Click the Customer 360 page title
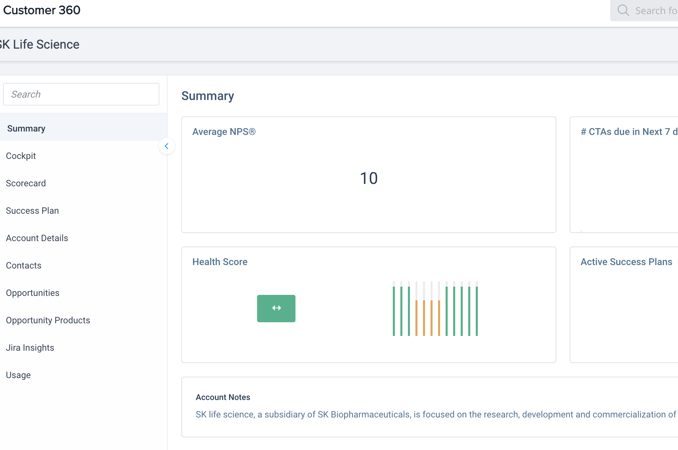The height and width of the screenshot is (450, 678). coord(42,10)
